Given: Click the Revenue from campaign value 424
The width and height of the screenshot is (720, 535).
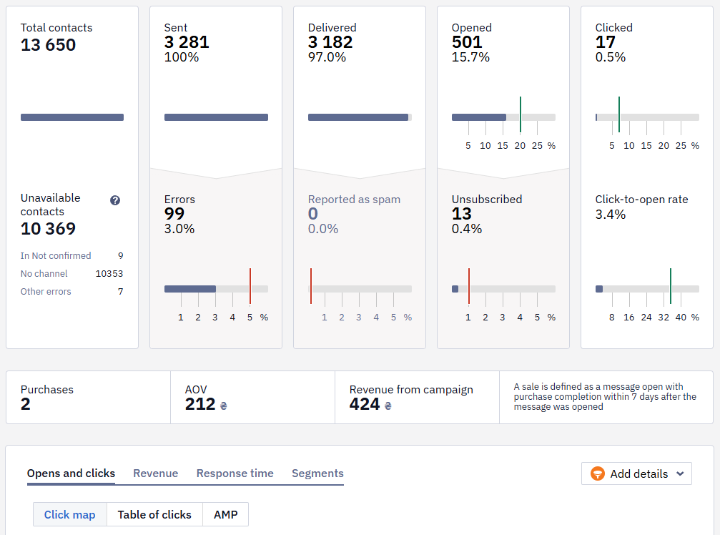Looking at the screenshot, I should pyautogui.click(x=365, y=404).
